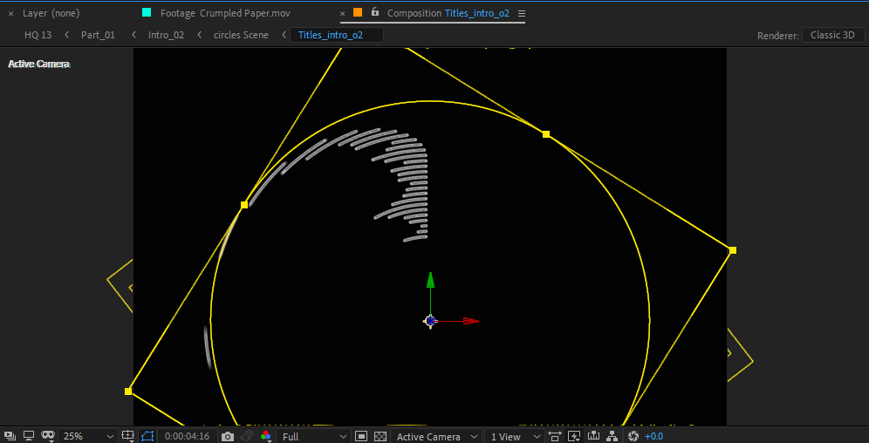Click the Active Camera view label

38,65
